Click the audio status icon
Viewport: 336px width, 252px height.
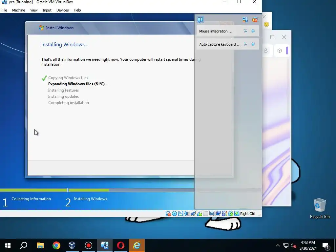(x=187, y=213)
